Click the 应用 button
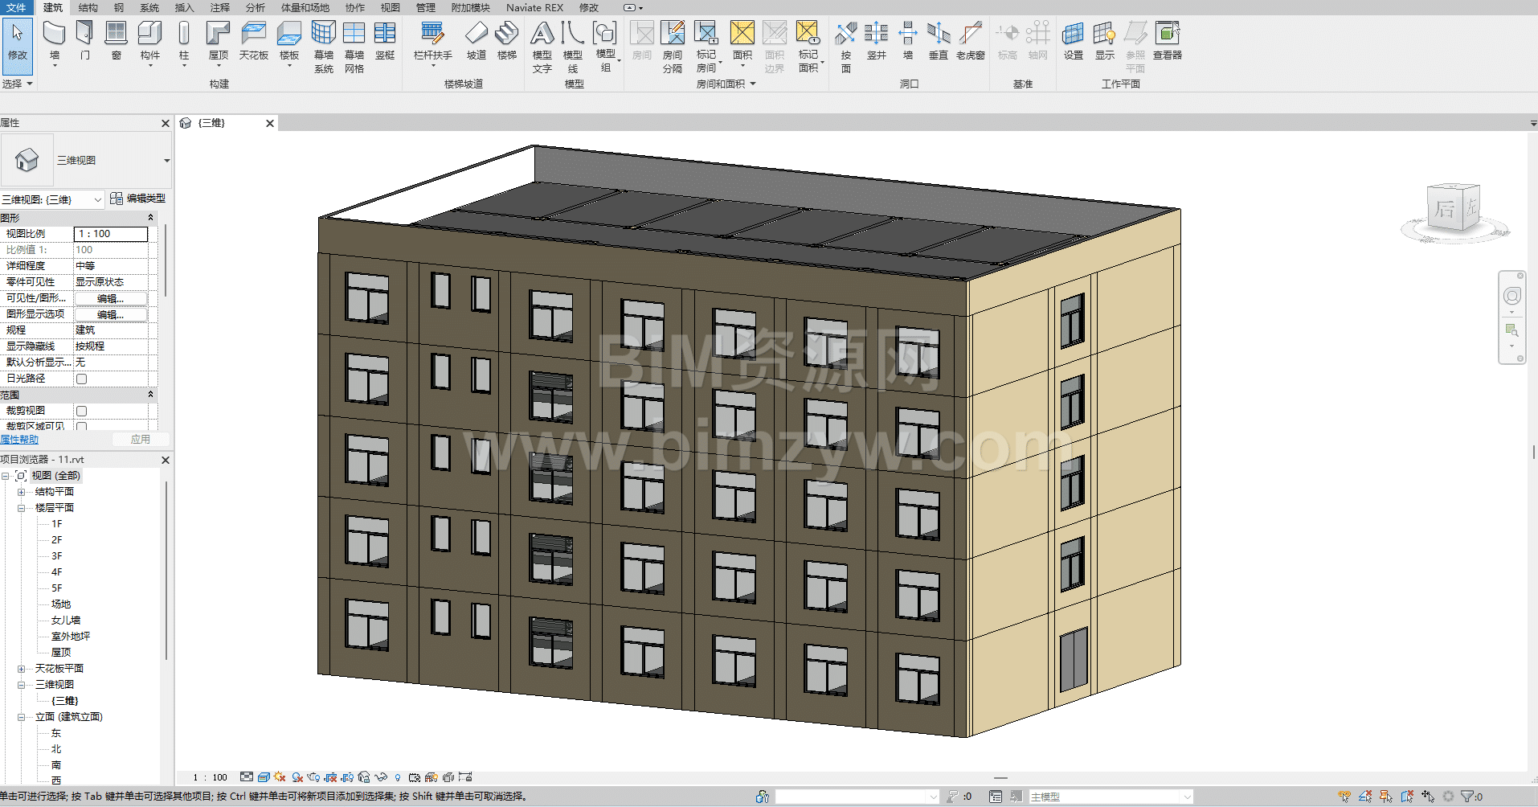 tap(141, 440)
